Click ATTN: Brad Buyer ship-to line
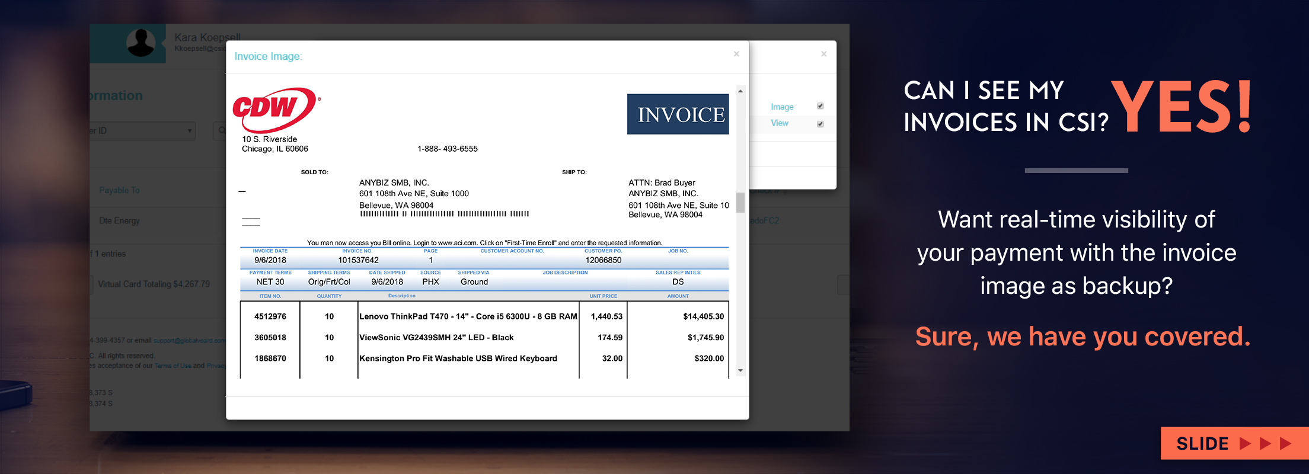 [662, 183]
